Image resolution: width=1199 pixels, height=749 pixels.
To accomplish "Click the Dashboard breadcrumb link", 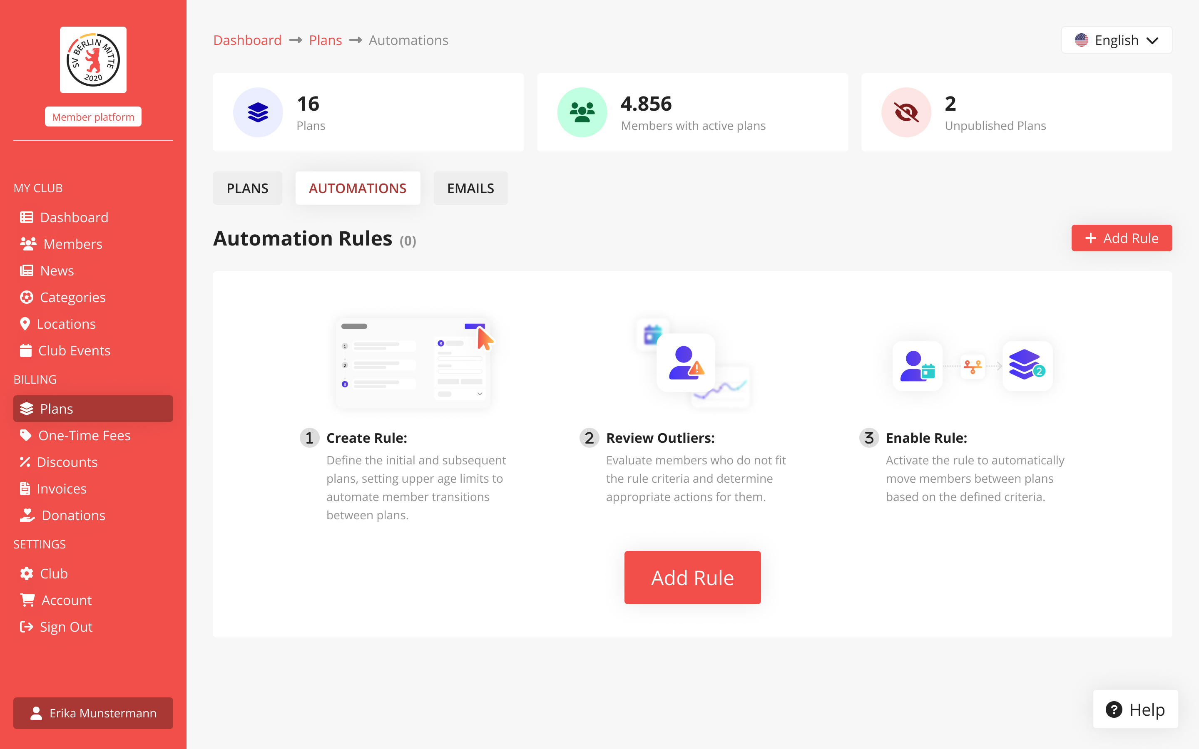I will click(x=248, y=40).
